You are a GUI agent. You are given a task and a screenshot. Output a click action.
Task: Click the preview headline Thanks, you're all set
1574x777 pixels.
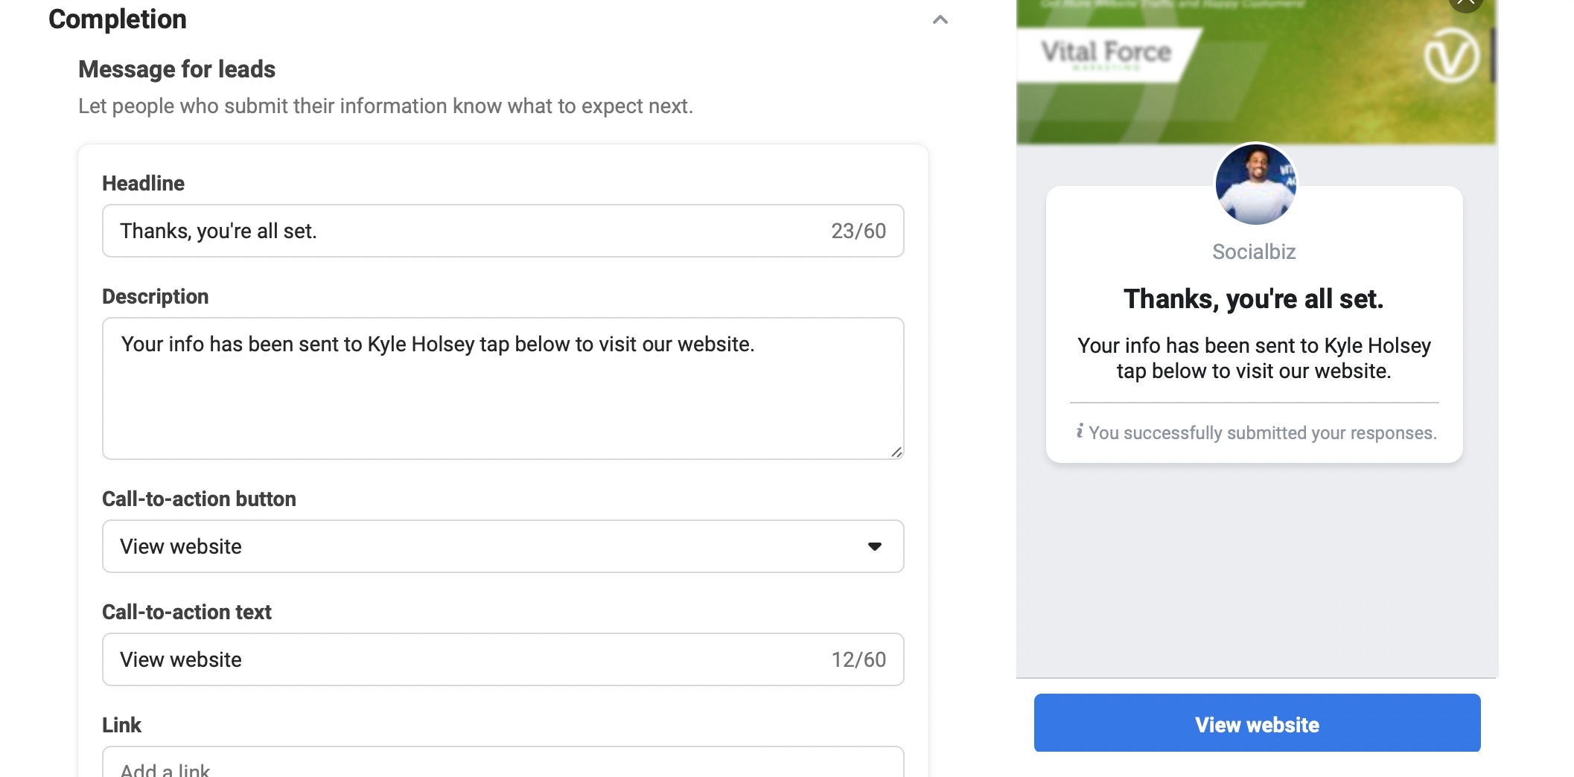1254,299
